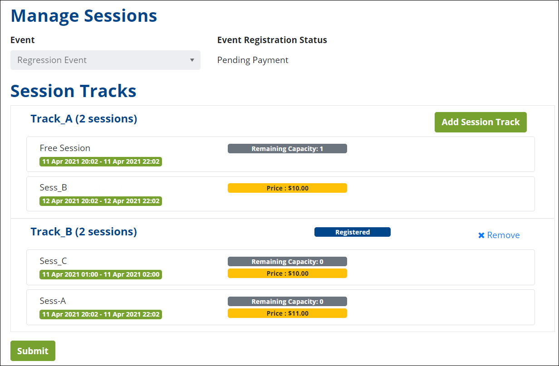Image resolution: width=559 pixels, height=366 pixels.
Task: Click the 'Price : $11.00' badge on Sess-A
Action: (x=287, y=313)
